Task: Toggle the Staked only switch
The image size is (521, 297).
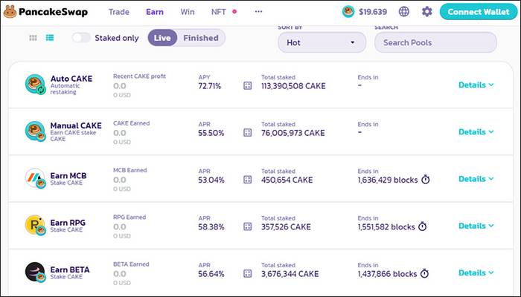Action: 81,38
